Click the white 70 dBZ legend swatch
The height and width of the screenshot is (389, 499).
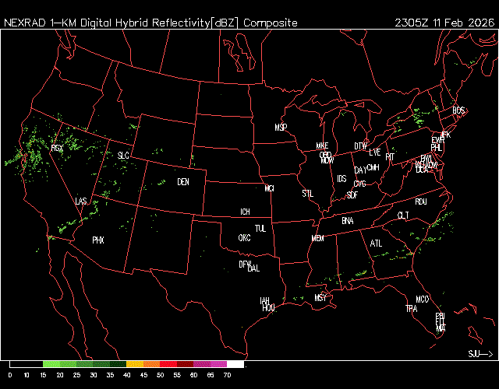click(235, 364)
